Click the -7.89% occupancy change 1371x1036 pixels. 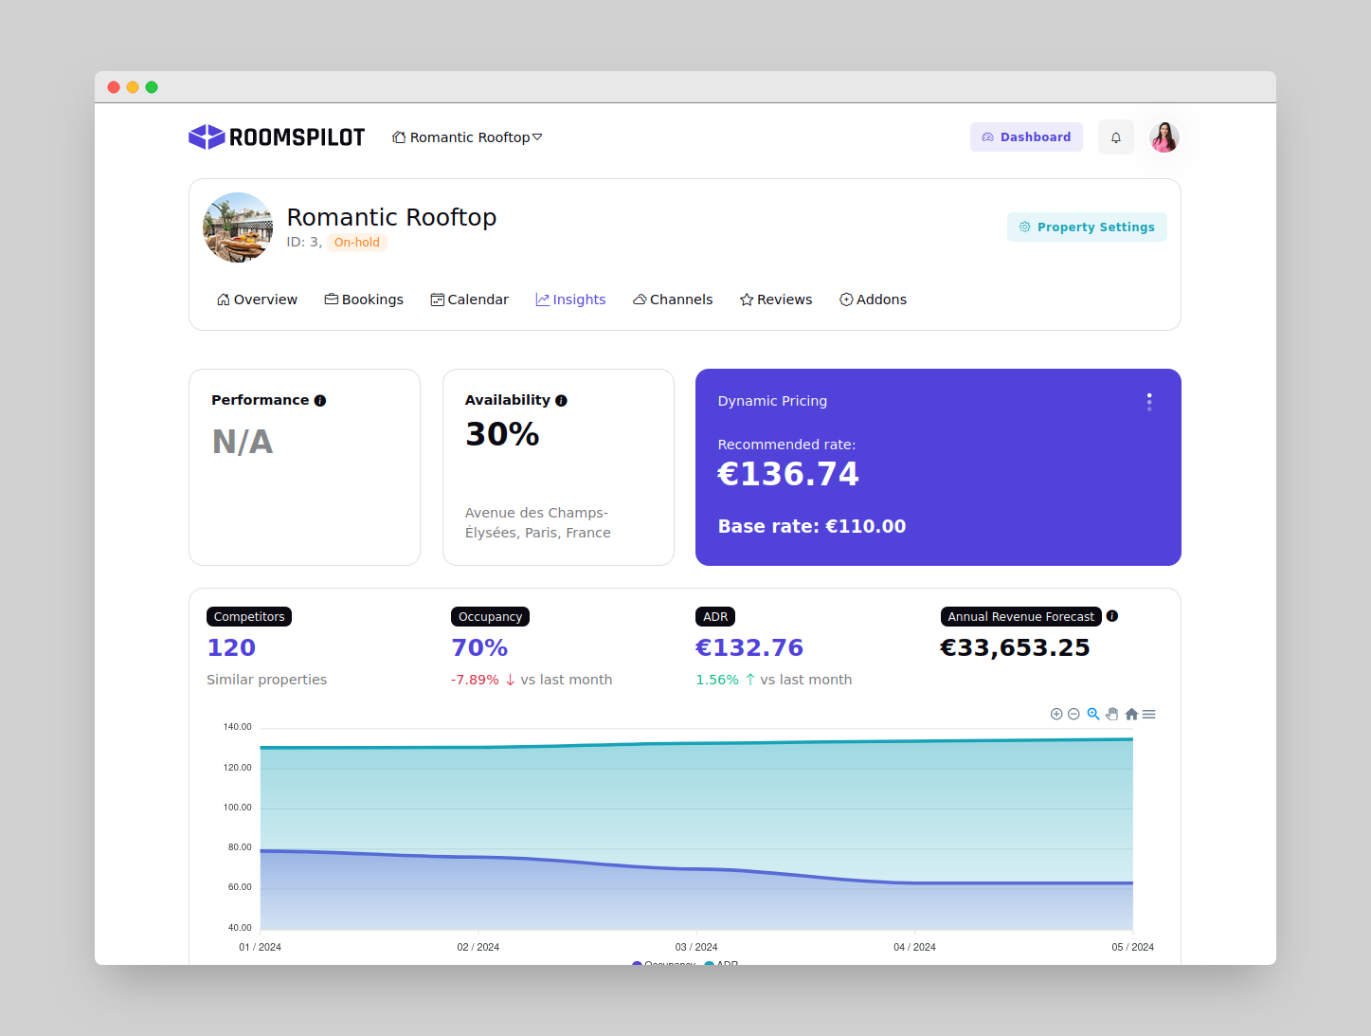tap(475, 680)
